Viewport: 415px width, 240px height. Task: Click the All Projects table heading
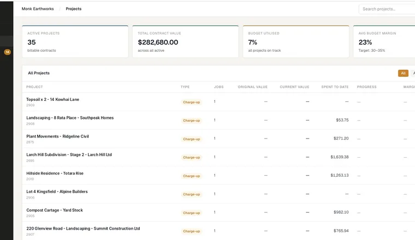[x=39, y=73]
